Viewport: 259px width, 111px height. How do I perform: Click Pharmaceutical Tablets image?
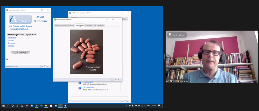click(86, 52)
